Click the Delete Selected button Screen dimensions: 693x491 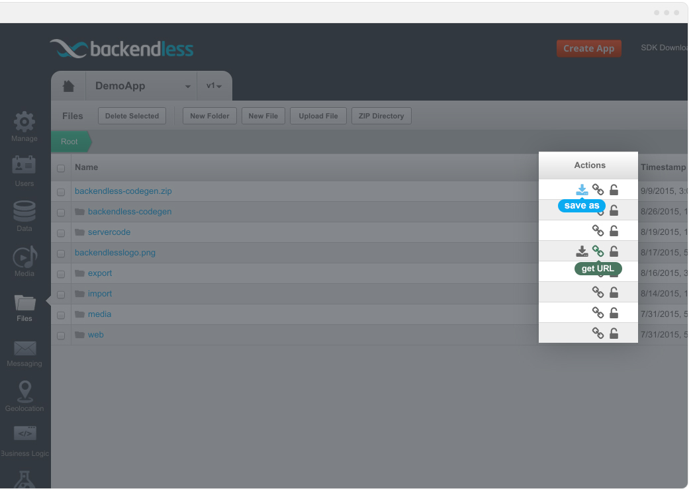(132, 116)
